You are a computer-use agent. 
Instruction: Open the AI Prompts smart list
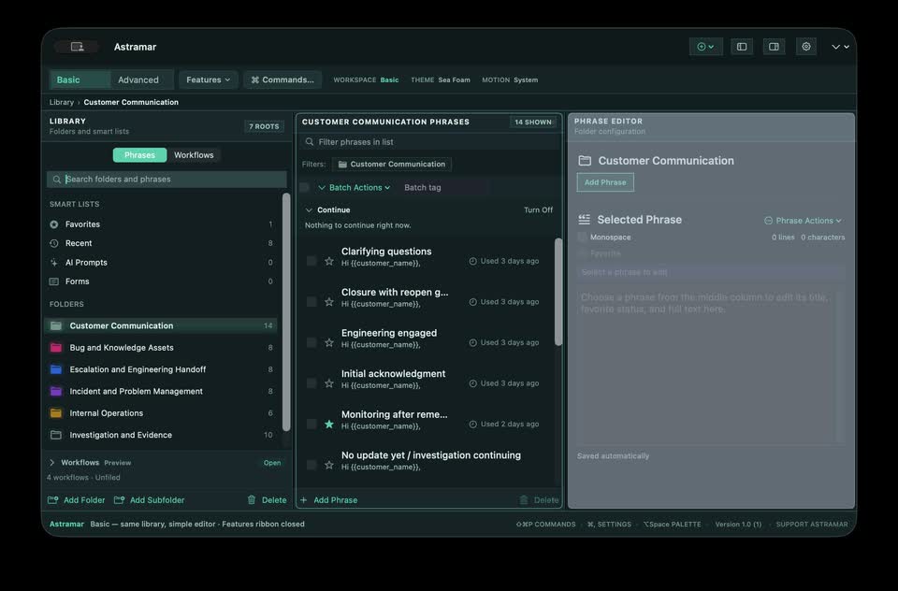click(162, 262)
